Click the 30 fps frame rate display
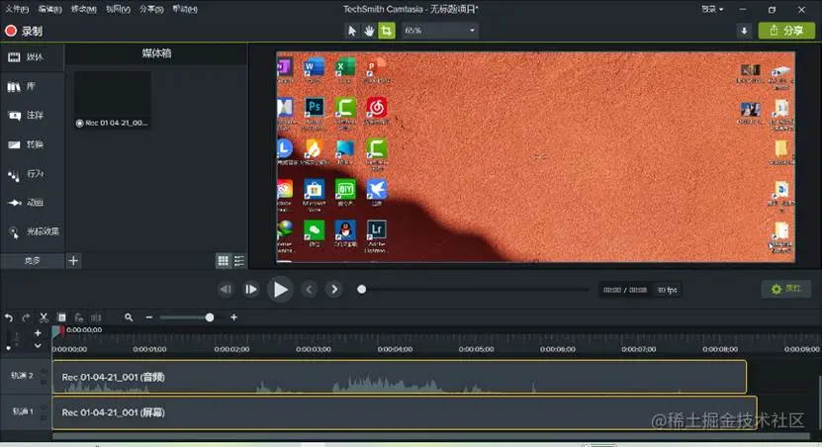The height and width of the screenshot is (447, 822). coord(668,290)
